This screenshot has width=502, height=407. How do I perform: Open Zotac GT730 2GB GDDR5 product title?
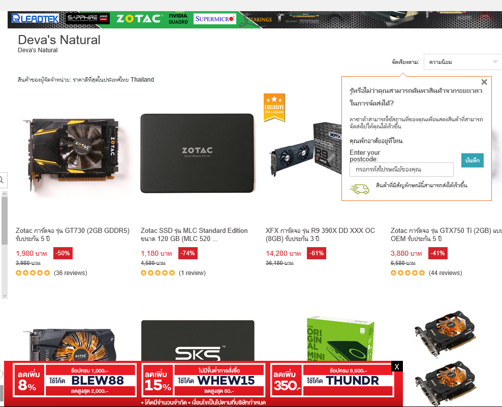[x=73, y=234]
